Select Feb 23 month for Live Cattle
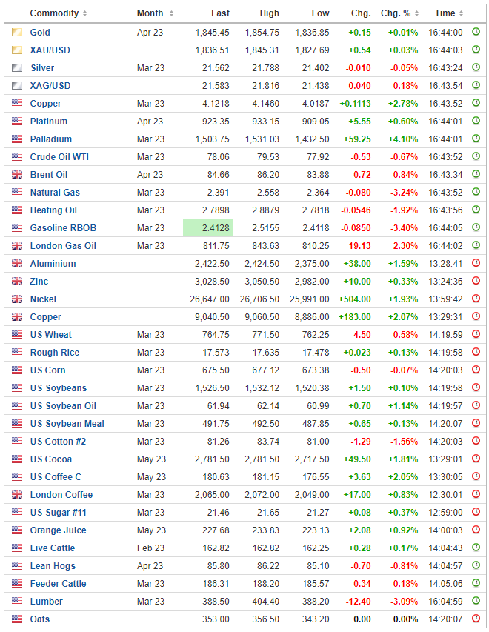 [x=150, y=548]
